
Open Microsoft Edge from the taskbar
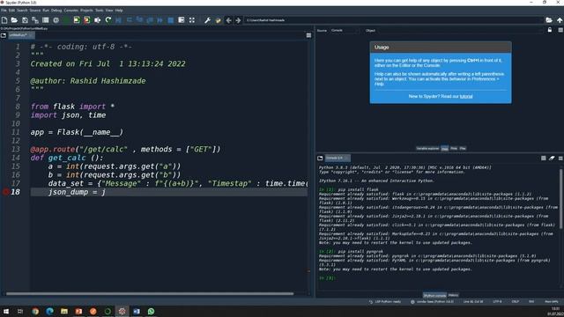[x=49, y=311]
